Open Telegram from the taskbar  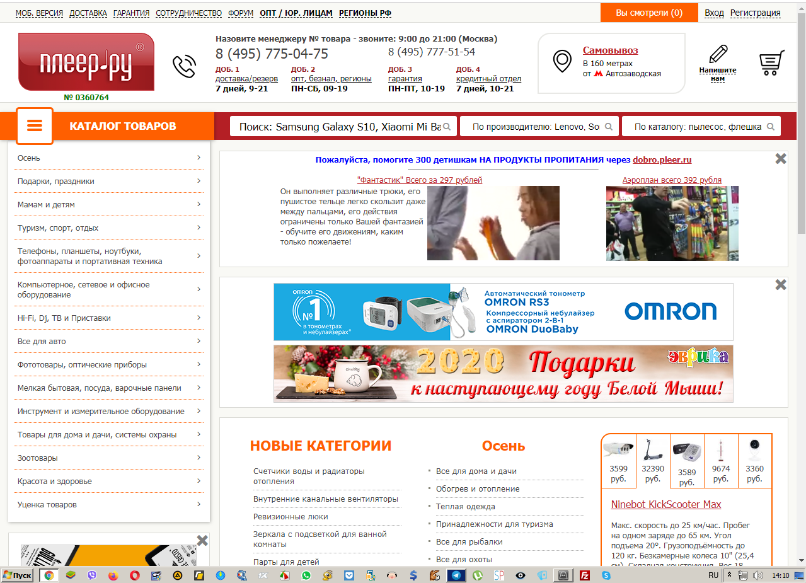click(456, 575)
